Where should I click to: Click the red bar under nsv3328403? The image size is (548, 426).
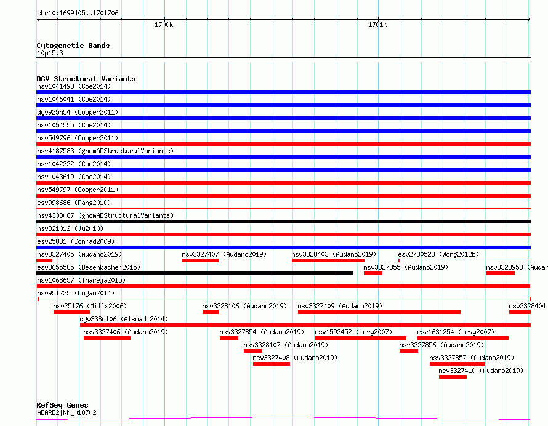(328, 260)
